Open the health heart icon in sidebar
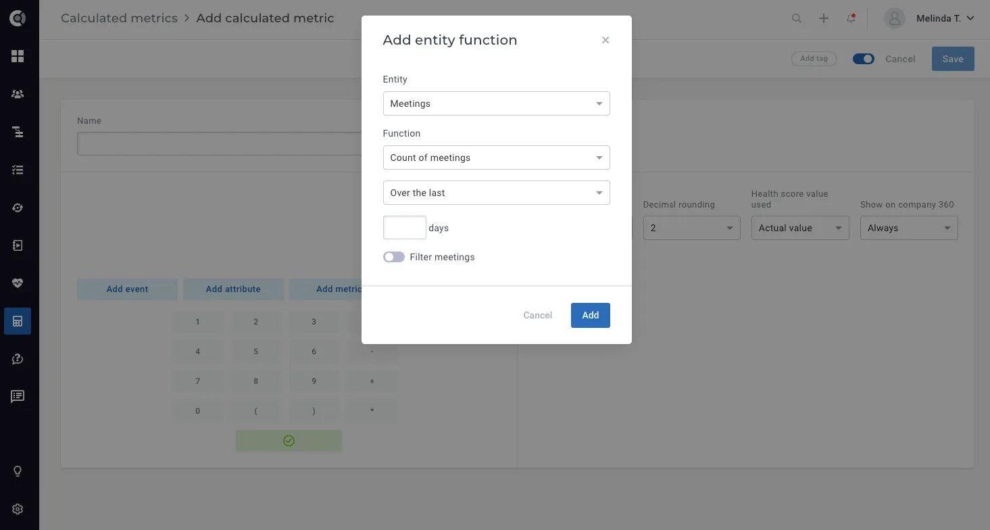The width and height of the screenshot is (990, 530). pos(18,283)
